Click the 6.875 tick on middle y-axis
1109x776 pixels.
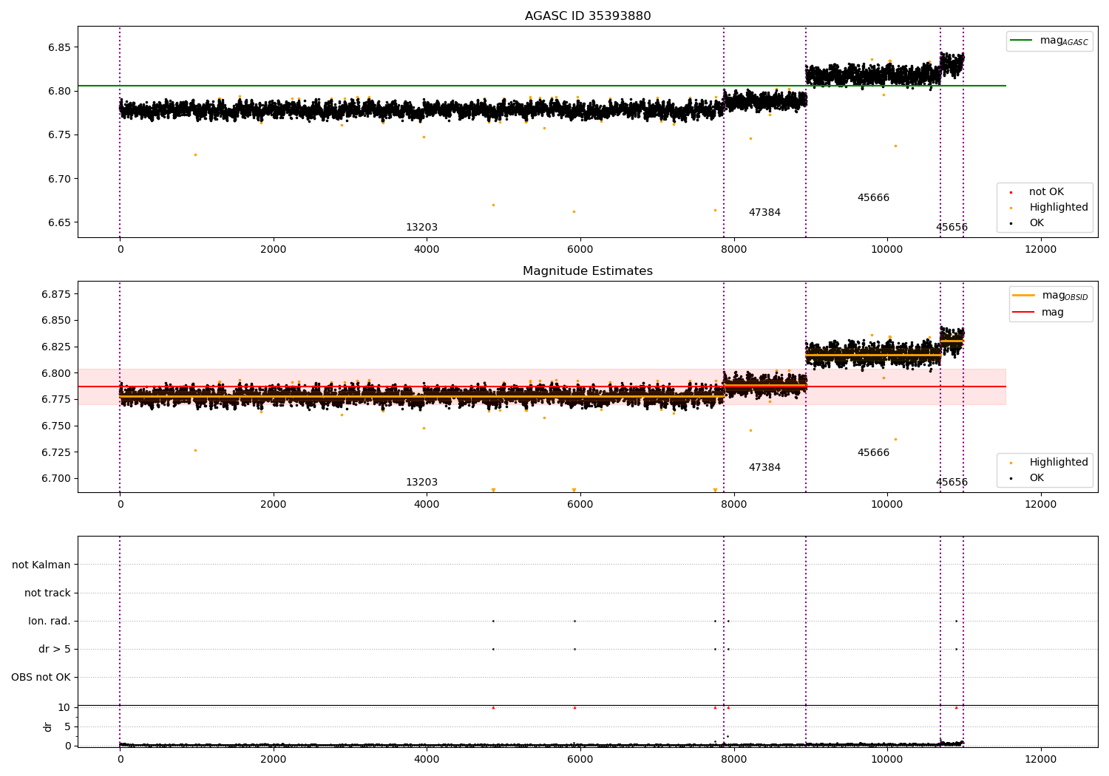tap(56, 294)
